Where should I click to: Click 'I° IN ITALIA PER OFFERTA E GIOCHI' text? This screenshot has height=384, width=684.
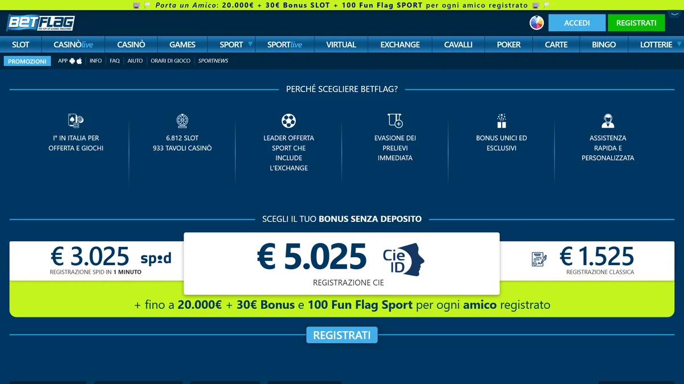76,143
